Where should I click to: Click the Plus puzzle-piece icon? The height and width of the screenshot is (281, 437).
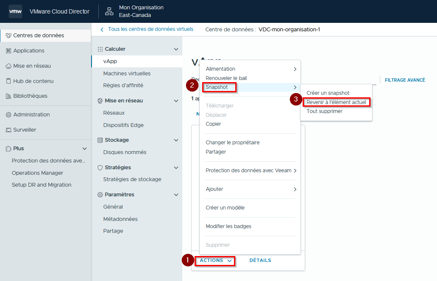tap(8, 149)
